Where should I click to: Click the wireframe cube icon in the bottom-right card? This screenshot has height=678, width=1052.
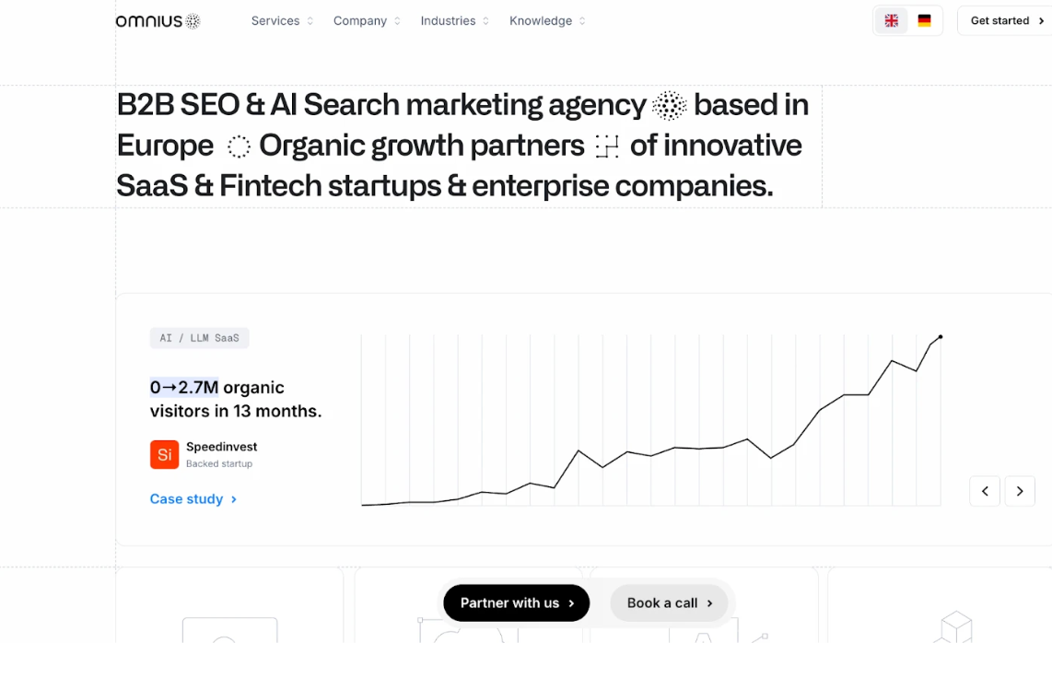(x=954, y=628)
